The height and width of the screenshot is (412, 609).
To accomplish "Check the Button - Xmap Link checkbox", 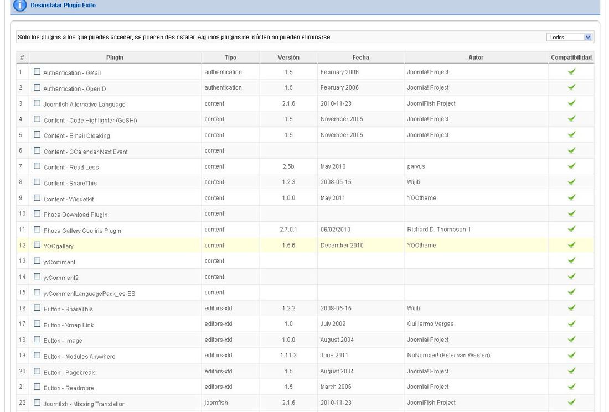I will pos(37,324).
